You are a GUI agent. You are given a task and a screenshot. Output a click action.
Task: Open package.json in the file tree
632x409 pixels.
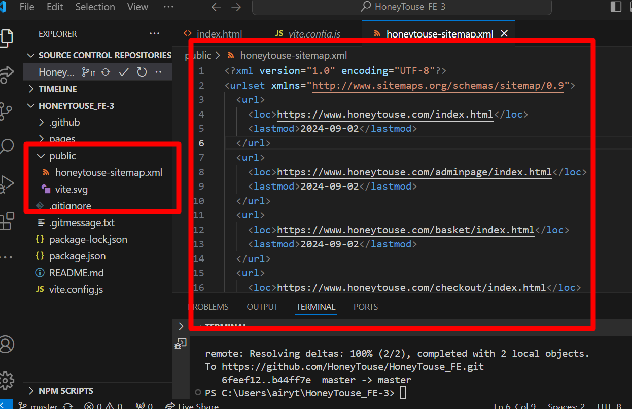(77, 256)
